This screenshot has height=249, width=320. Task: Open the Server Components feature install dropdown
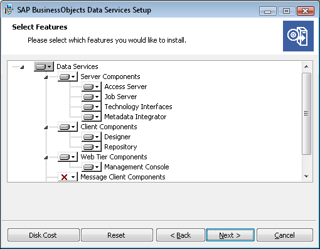click(x=68, y=77)
